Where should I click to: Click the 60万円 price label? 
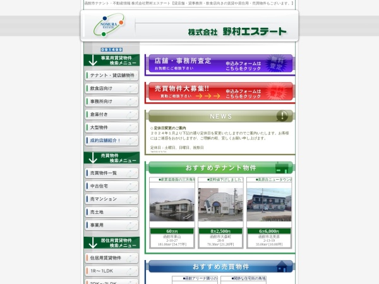tap(172, 231)
